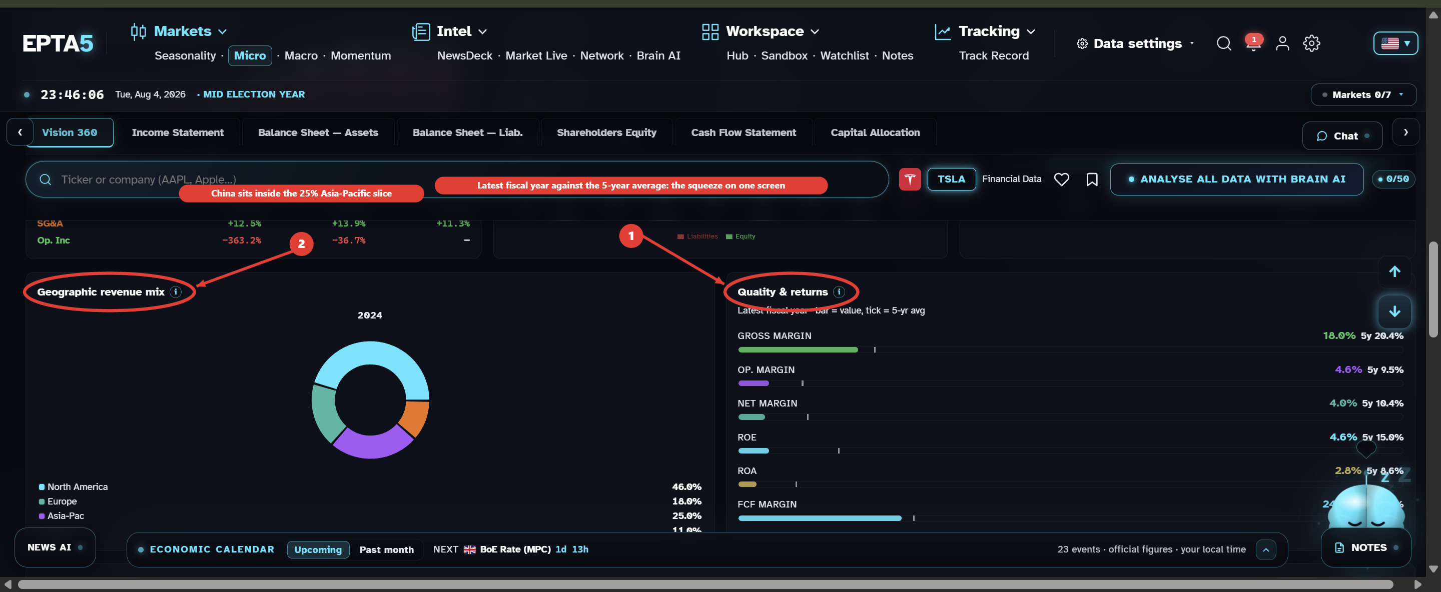
Task: Select Micro in the Markets submenu
Action: [x=250, y=55]
